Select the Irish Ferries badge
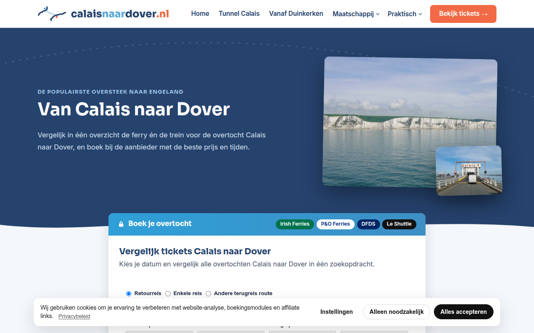This screenshot has height=333, width=534. [x=295, y=224]
